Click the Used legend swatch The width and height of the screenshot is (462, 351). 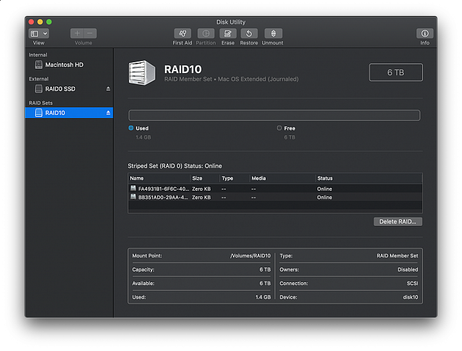coord(131,128)
